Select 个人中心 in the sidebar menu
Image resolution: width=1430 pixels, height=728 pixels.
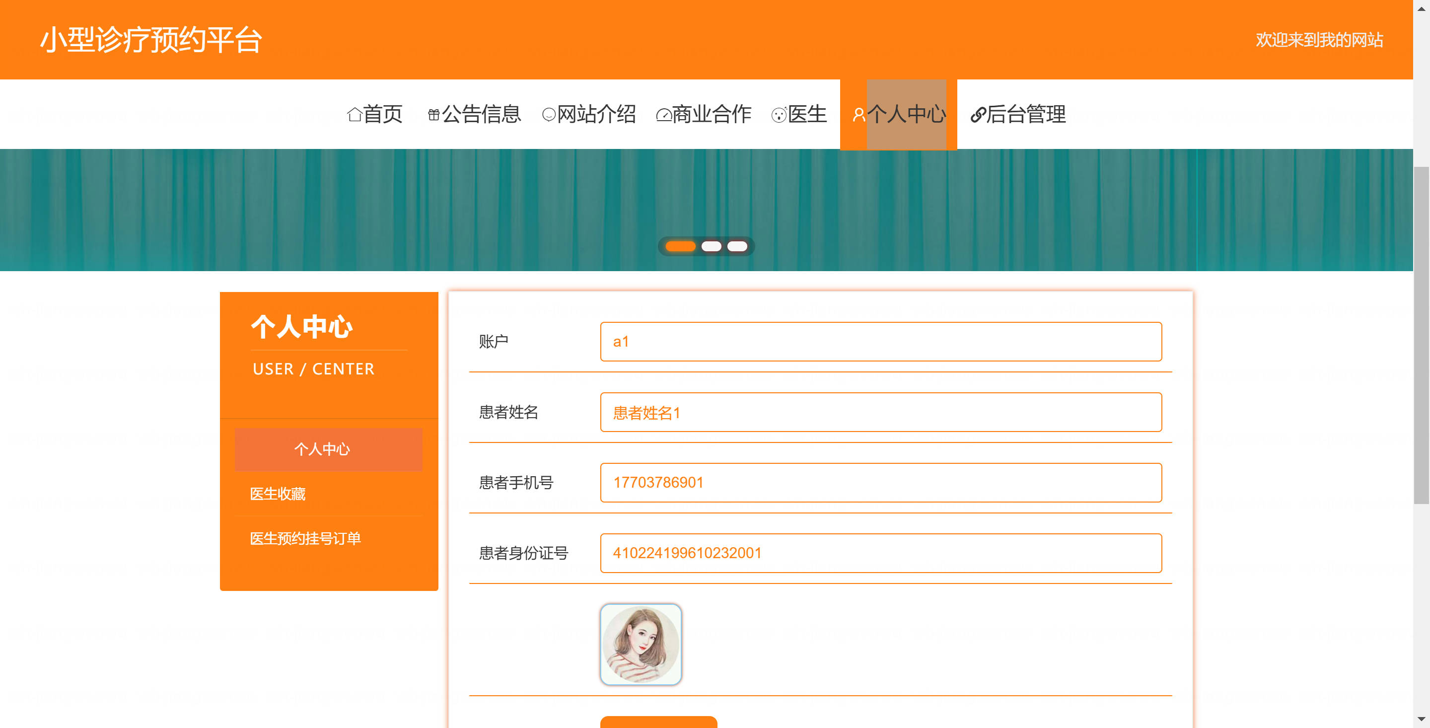click(329, 449)
